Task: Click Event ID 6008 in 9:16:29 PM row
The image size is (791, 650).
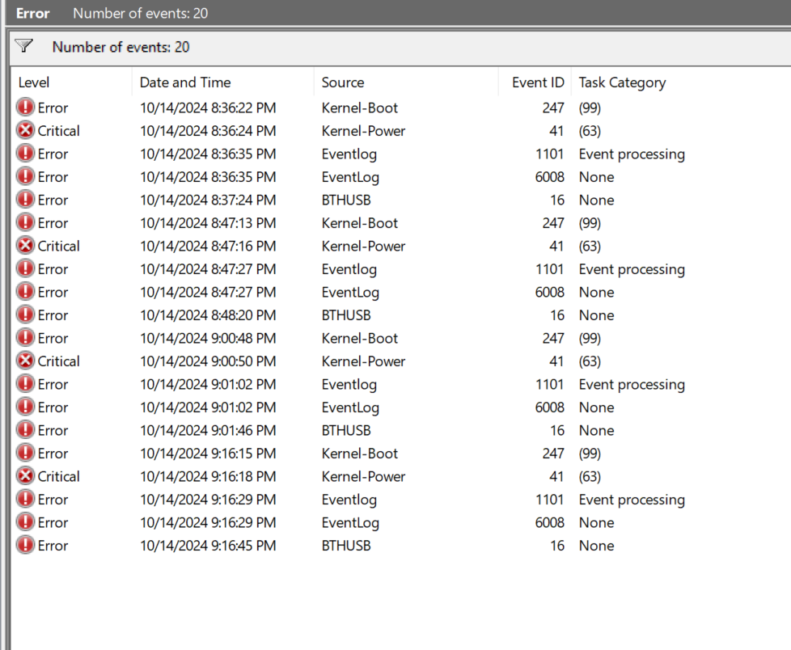Action: tap(549, 523)
